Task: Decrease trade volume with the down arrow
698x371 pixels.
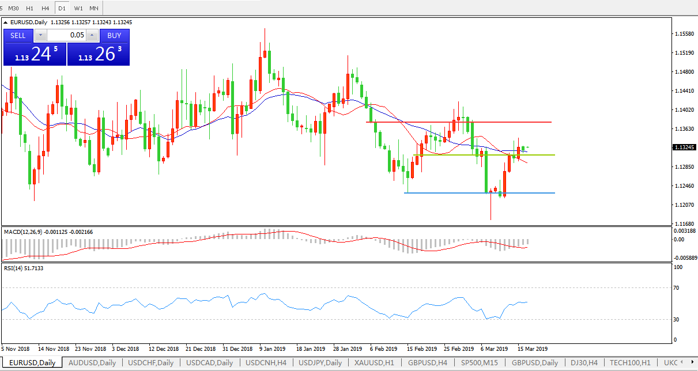Action: point(40,35)
